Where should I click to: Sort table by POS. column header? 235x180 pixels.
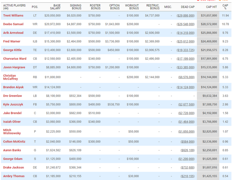tap(35, 7)
